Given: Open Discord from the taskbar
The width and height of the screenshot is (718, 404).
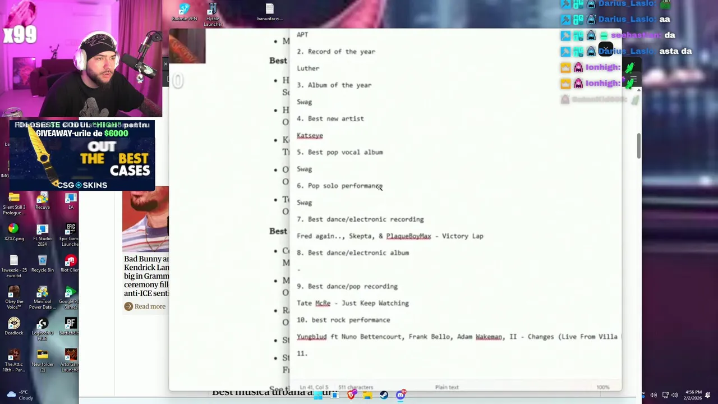Looking at the screenshot, I should click(x=401, y=395).
